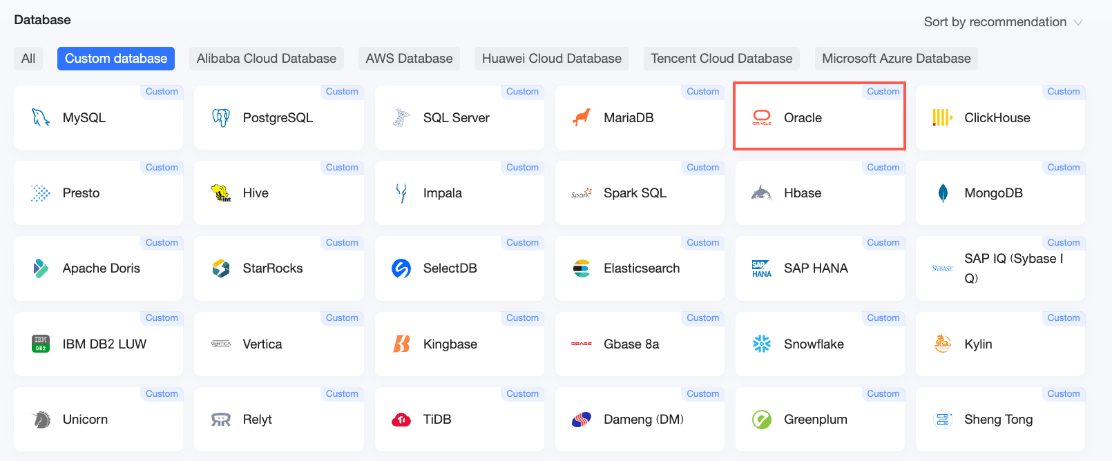Click the Apache Doris icon
The image size is (1112, 461).
click(41, 268)
